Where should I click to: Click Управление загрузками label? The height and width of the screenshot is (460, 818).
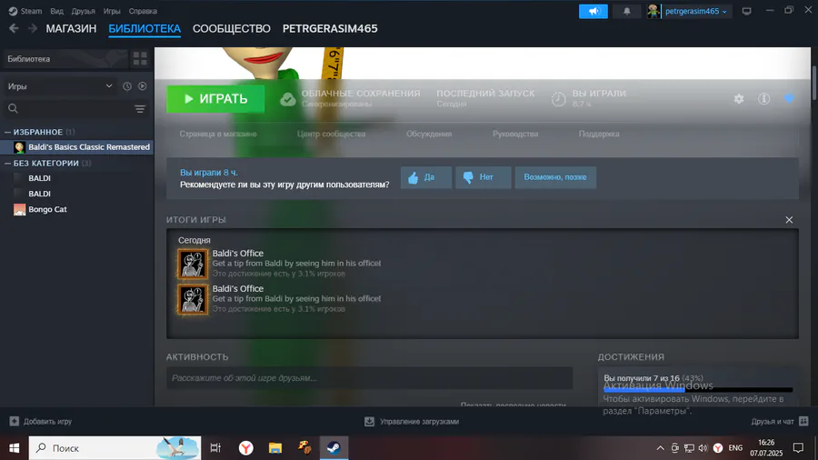pyautogui.click(x=419, y=422)
